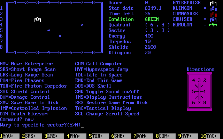Fire torpedoes with the 5TOR key
223x139 pixels.
pyautogui.click(x=98, y=136)
